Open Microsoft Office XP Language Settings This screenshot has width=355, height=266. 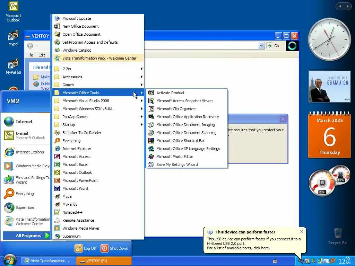[x=187, y=149]
